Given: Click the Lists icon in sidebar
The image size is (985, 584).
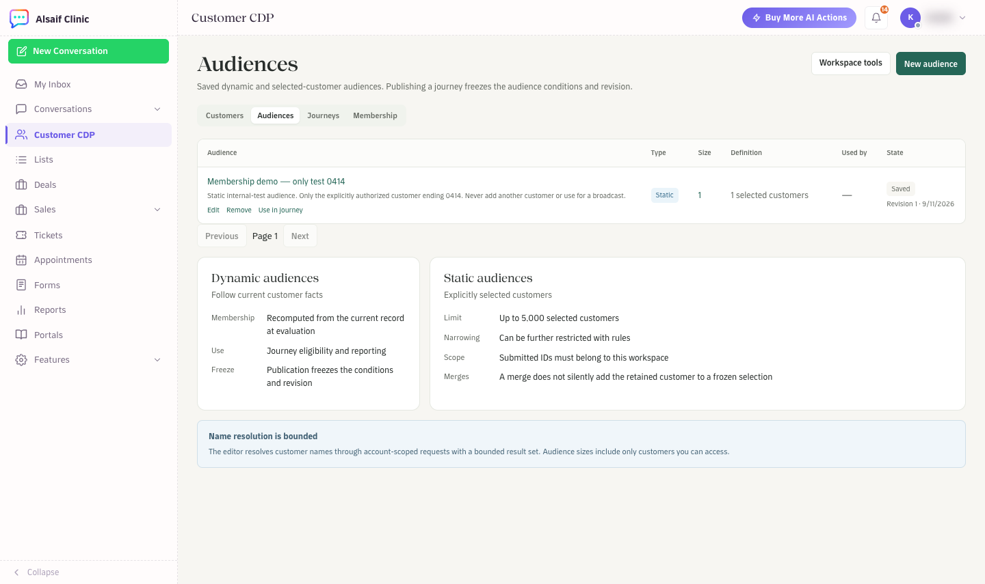Looking at the screenshot, I should (x=21, y=160).
